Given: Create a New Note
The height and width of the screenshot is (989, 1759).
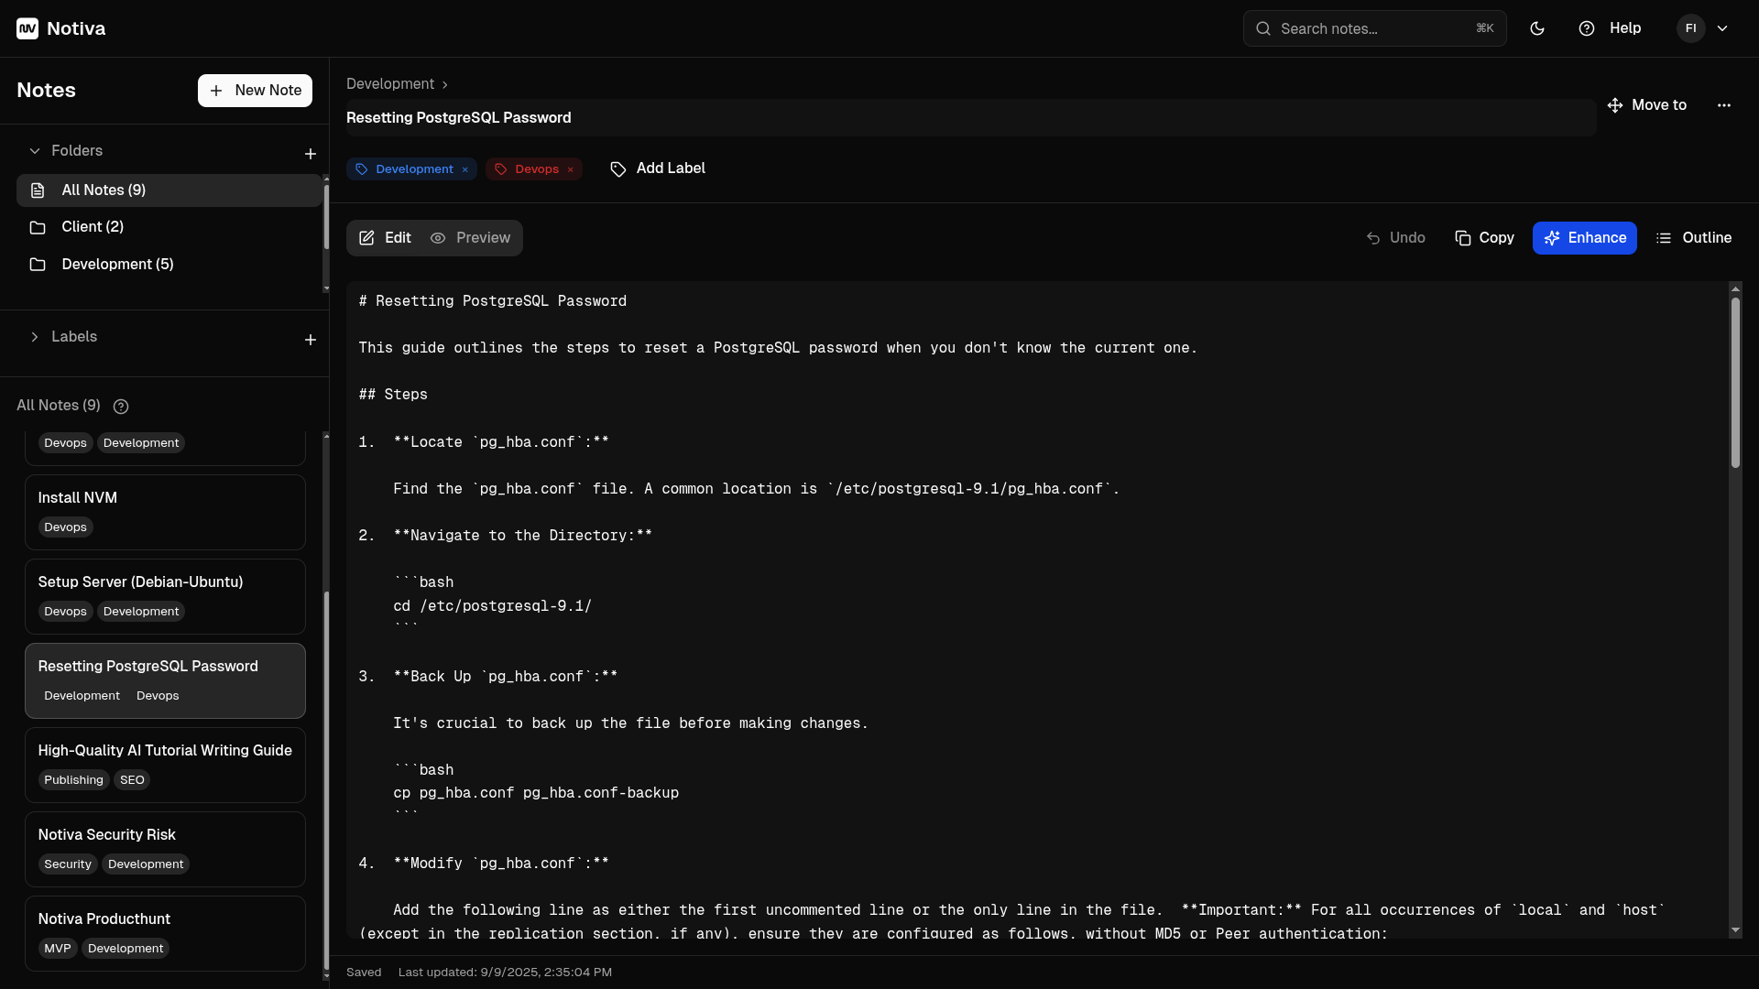Looking at the screenshot, I should click(x=255, y=91).
